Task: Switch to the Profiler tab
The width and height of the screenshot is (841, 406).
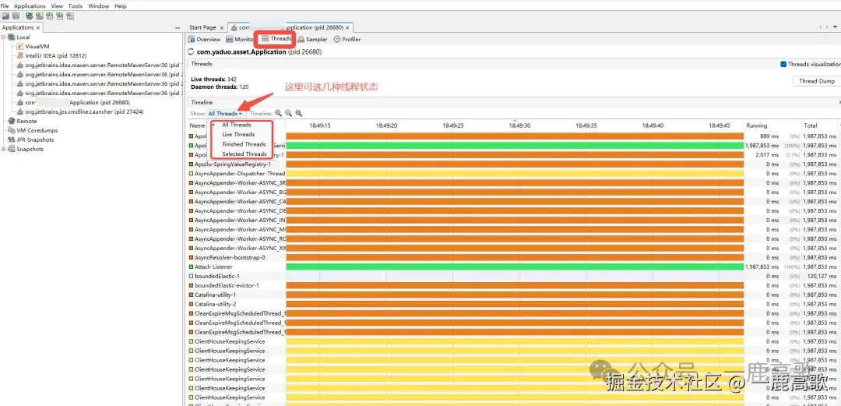Action: click(x=347, y=39)
